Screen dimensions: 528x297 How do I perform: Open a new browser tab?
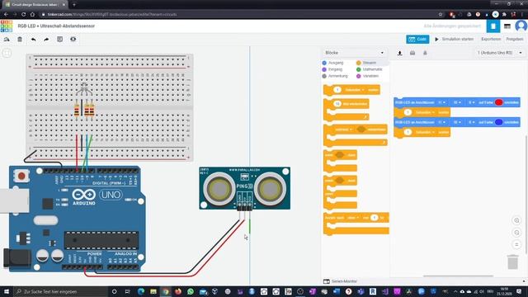[74, 5]
